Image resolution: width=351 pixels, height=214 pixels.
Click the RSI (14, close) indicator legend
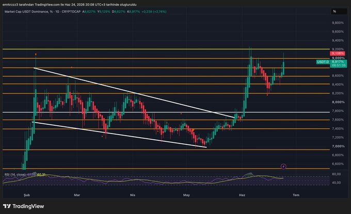pos(15,174)
